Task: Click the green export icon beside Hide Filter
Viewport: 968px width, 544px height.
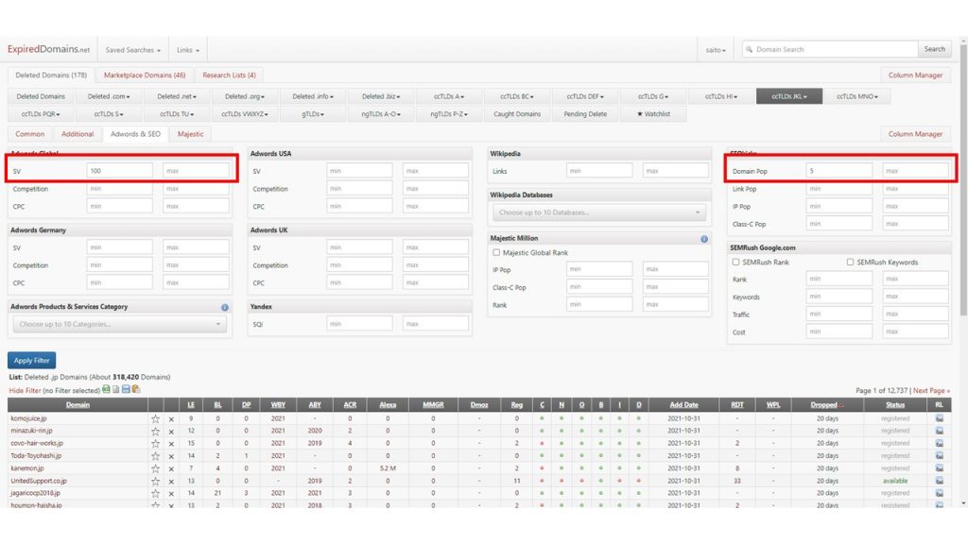Action: (x=106, y=389)
